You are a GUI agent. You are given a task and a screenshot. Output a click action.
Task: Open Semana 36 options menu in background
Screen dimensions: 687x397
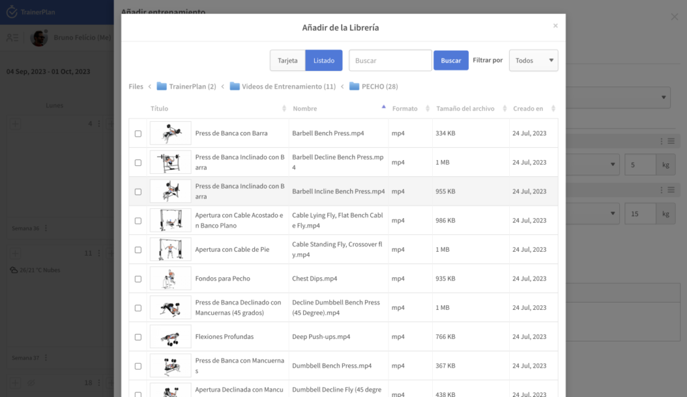coord(46,228)
